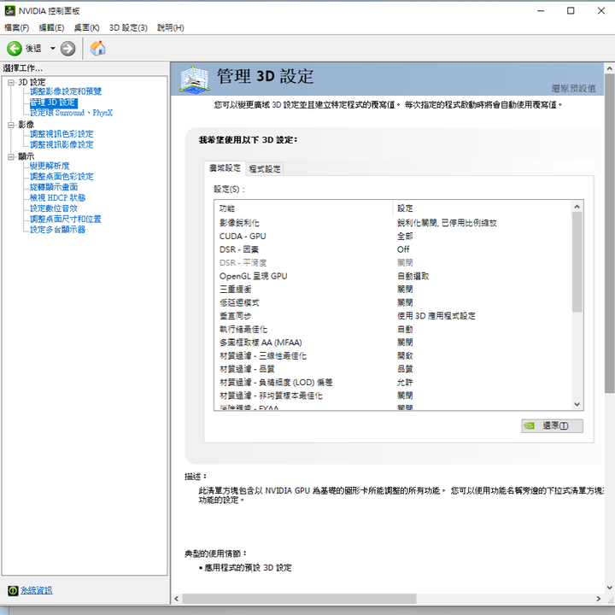615x615 pixels.
Task: Open the 桌面(K) menu
Action: pyautogui.click(x=86, y=27)
